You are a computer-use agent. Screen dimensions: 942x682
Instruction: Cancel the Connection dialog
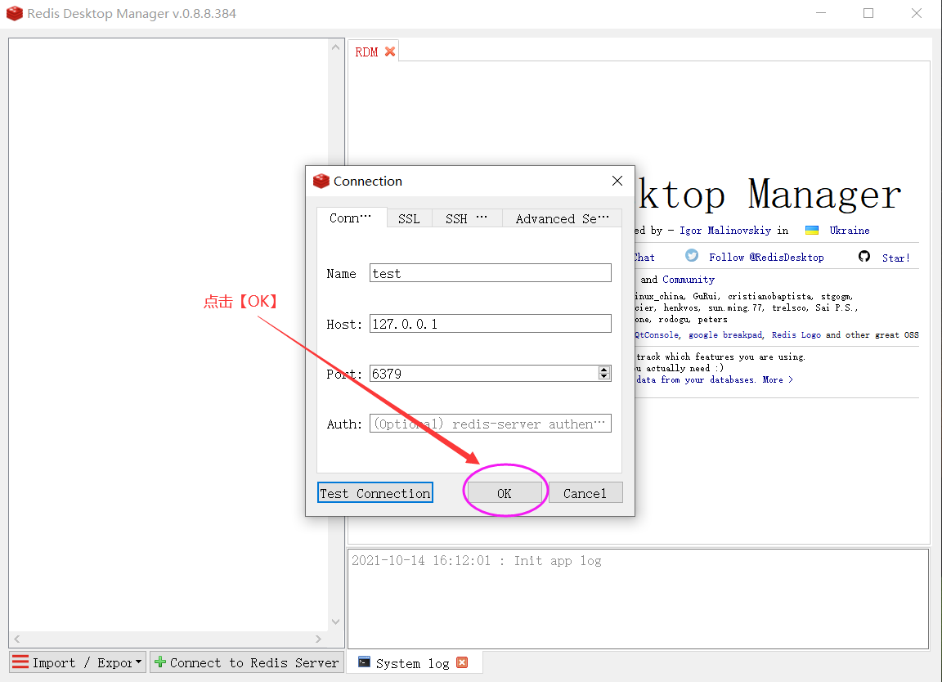click(x=585, y=493)
